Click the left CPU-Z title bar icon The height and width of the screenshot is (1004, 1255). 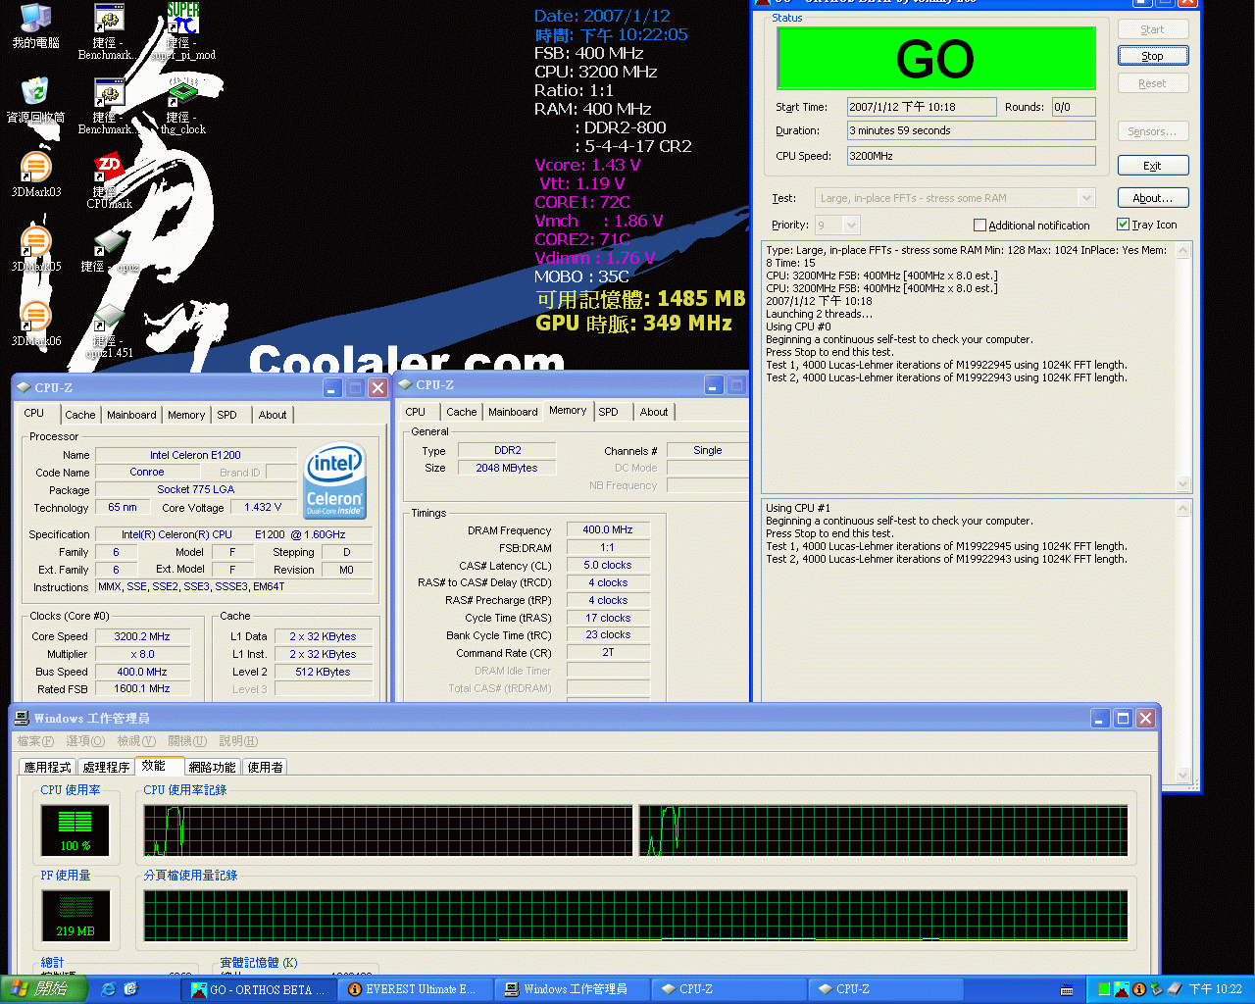point(25,387)
